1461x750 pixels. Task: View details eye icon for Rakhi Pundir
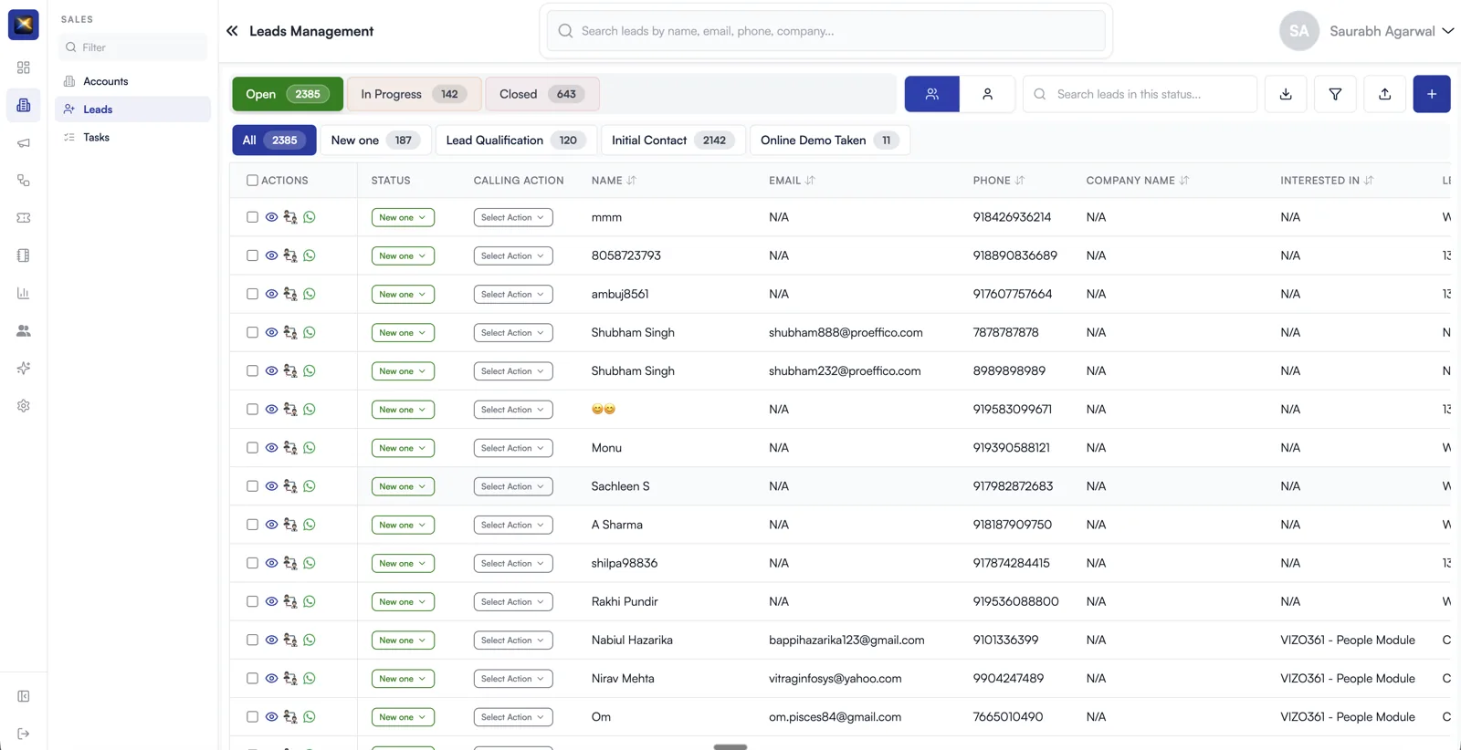coord(271,601)
